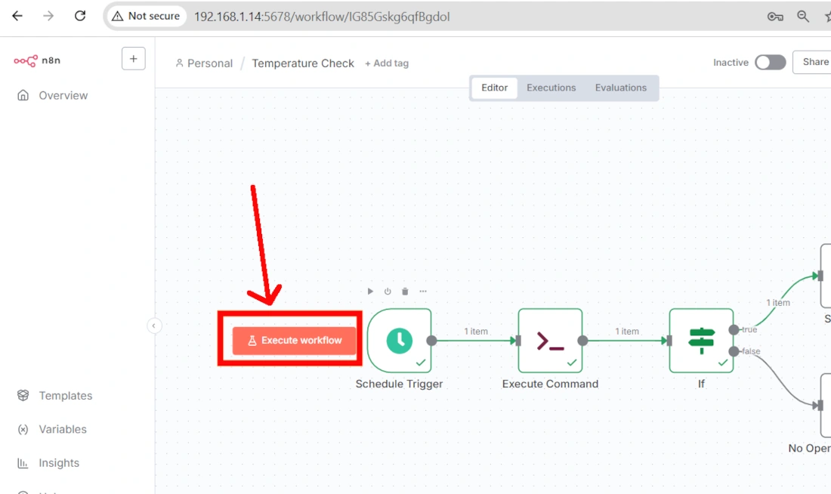Delete node with trash icon
Image resolution: width=831 pixels, height=494 pixels.
(x=405, y=292)
